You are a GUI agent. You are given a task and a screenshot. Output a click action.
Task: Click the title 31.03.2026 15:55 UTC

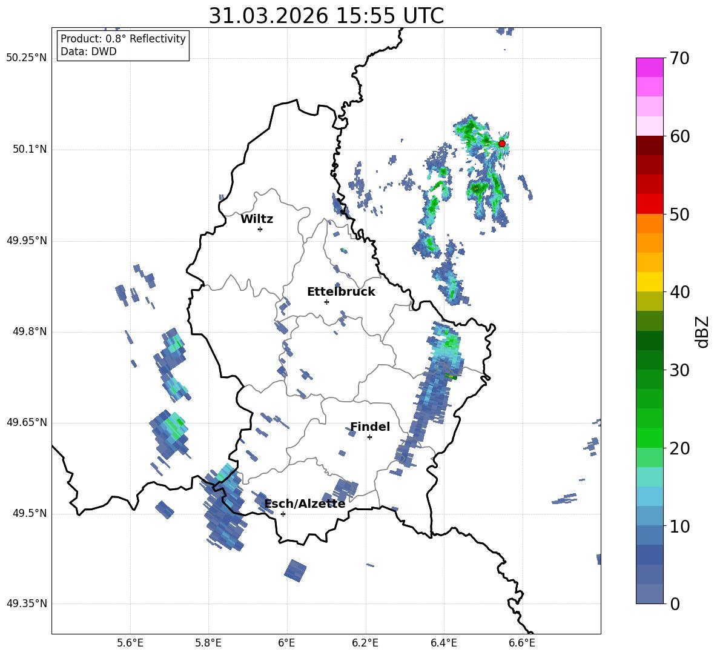(326, 16)
